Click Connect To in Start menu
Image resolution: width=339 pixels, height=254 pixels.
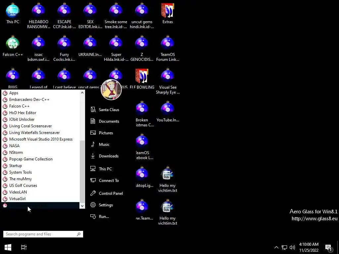(x=104, y=180)
